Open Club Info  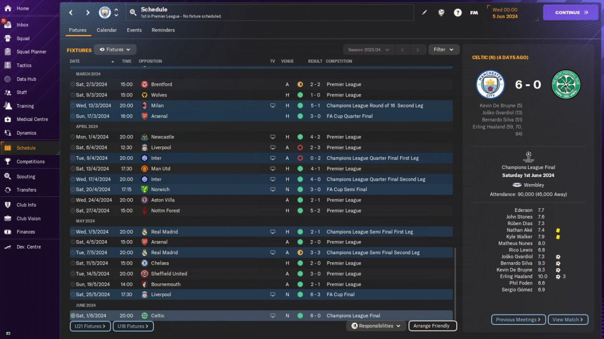tap(26, 205)
